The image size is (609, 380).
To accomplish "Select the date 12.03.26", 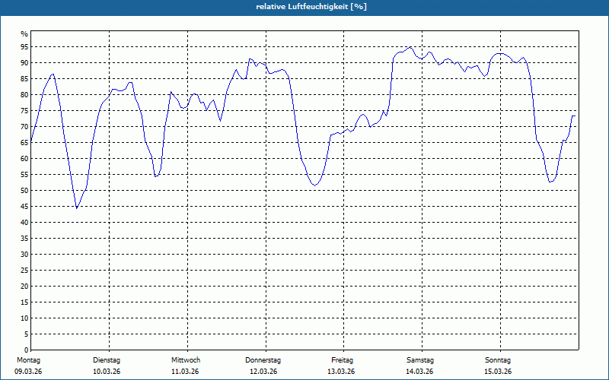I will pyautogui.click(x=263, y=372).
